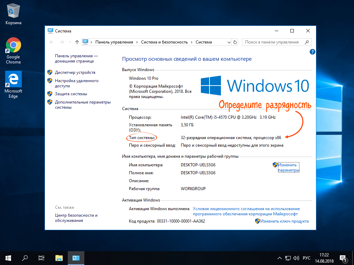This screenshot has height=265, width=354.
Task: Click shield icon beside Изменить ключ продукта
Action: pos(257,221)
